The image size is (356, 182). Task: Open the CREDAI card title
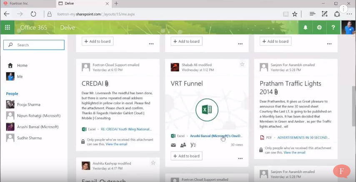tap(93, 83)
